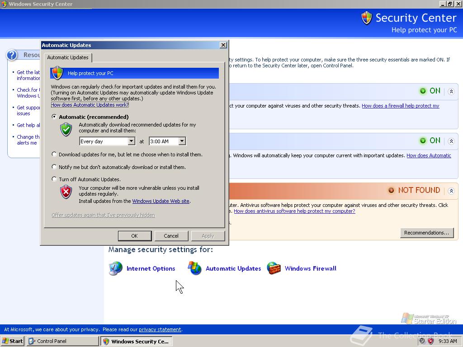Open Windows Firewall settings label

pos(311,268)
